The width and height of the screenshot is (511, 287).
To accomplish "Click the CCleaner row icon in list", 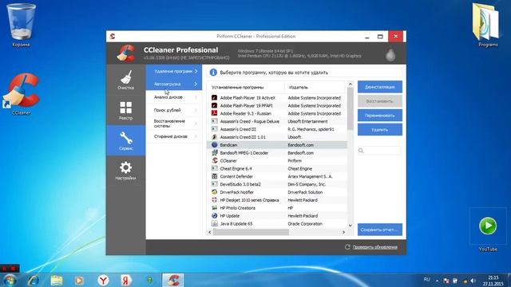I will pyautogui.click(x=214, y=160).
